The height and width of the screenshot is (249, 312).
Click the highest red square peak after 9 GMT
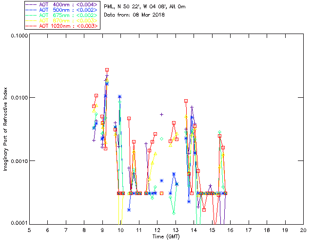pyautogui.click(x=107, y=70)
